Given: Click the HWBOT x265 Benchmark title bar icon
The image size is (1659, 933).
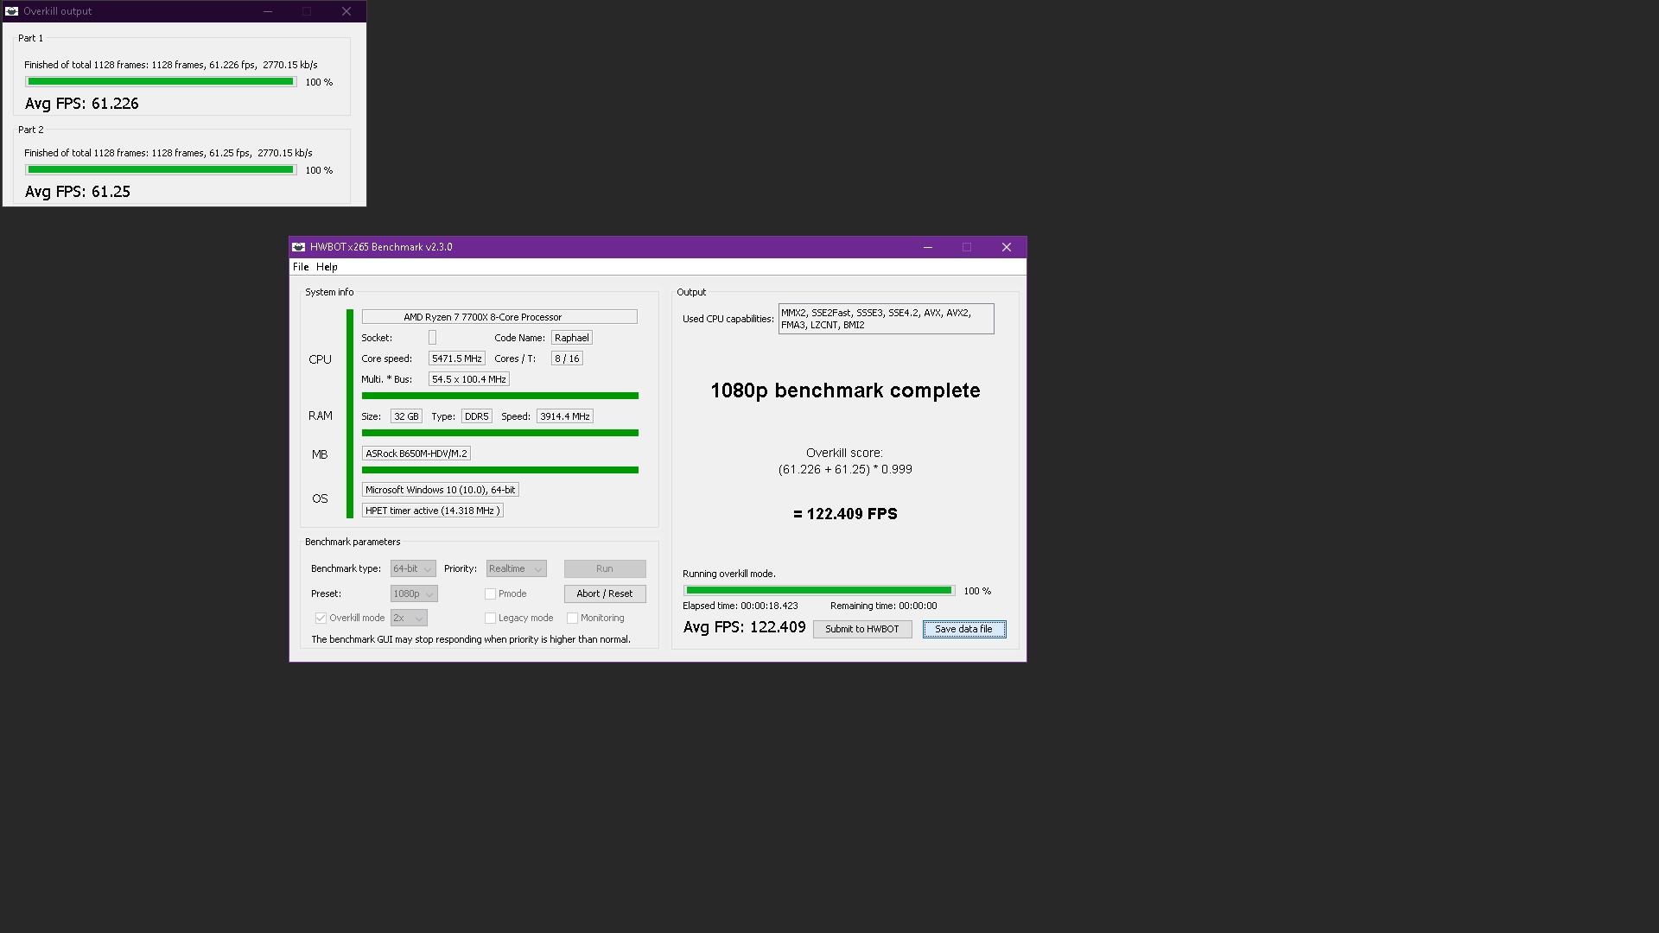Looking at the screenshot, I should click(x=298, y=247).
